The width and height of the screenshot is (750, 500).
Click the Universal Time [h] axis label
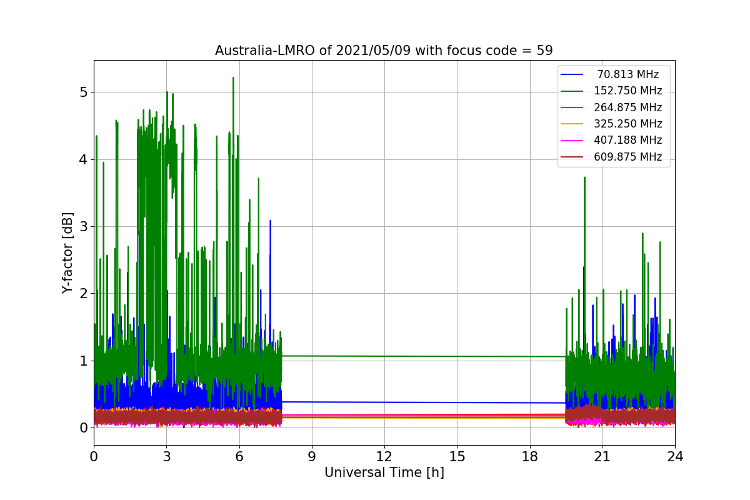pos(384,473)
